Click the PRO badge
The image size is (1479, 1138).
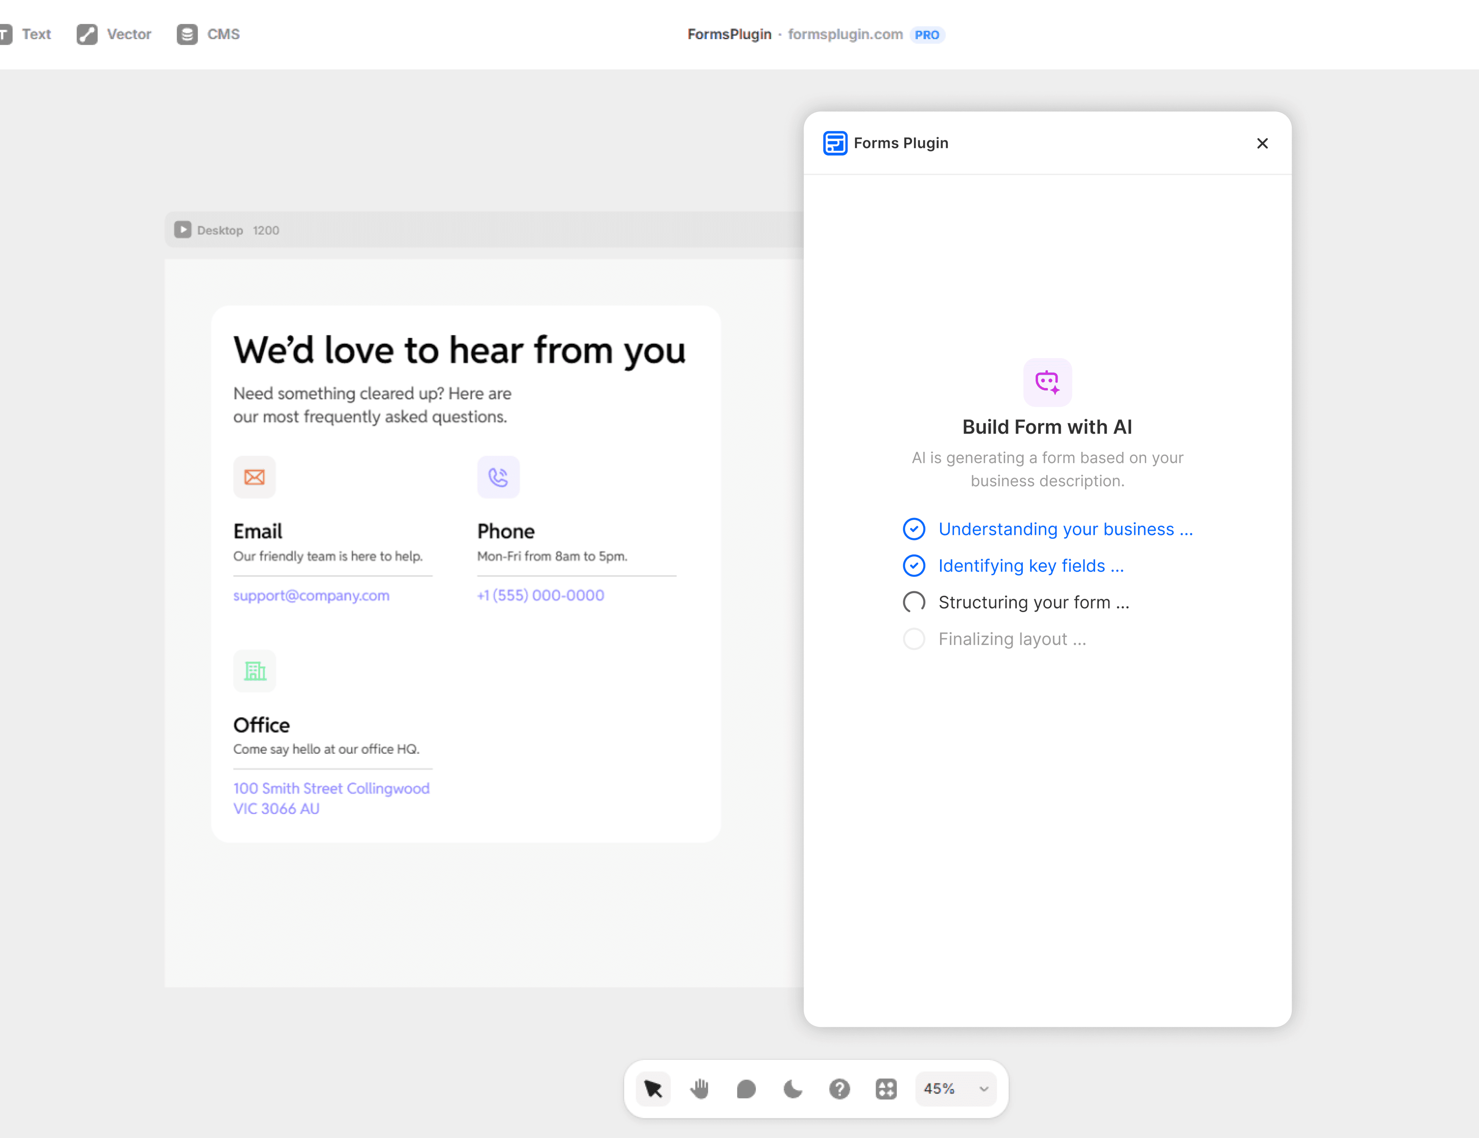tap(926, 35)
